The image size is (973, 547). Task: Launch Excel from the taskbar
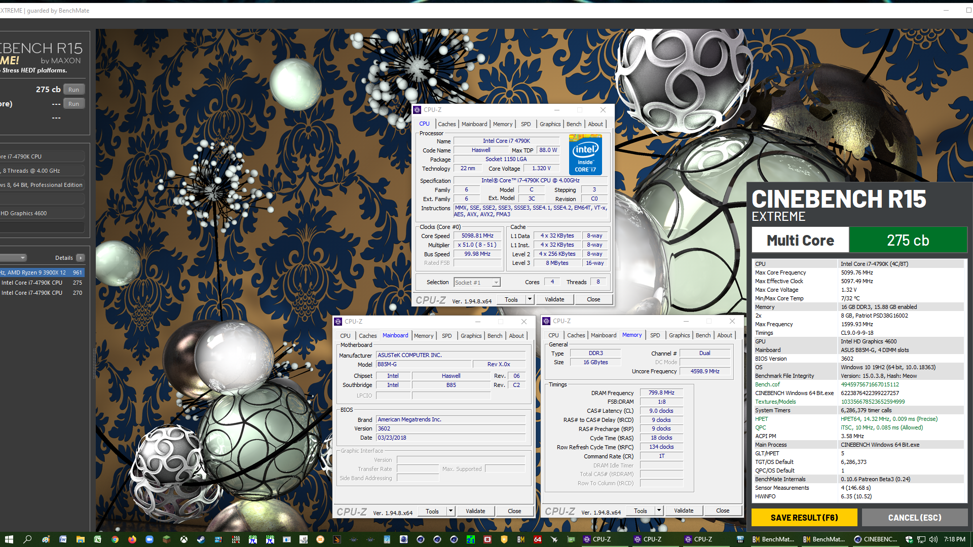97,539
